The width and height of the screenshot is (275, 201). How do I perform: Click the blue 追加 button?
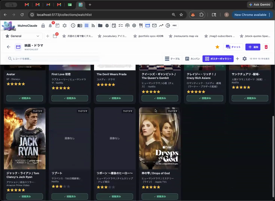[253, 47]
